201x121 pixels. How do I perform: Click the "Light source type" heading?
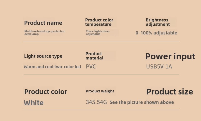43,56
